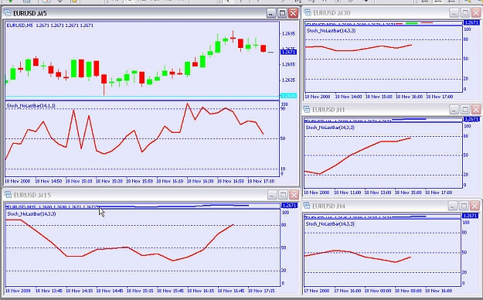The image size is (483, 300).
Task: Click the chart icon in EURUSD,H4 title bar
Action: [307, 206]
